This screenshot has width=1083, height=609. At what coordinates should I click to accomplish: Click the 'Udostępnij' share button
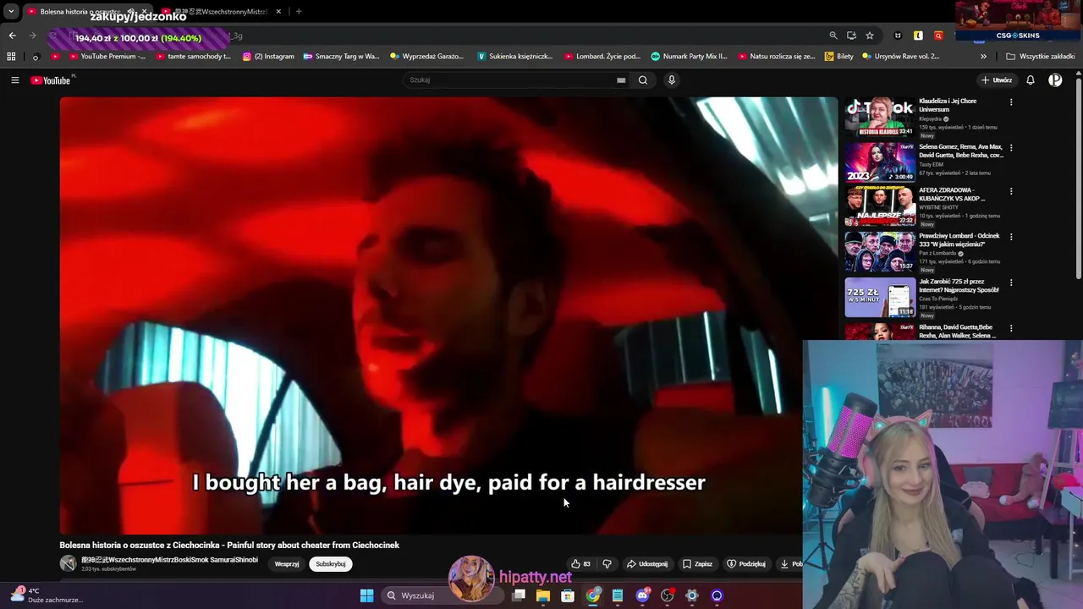(x=647, y=564)
